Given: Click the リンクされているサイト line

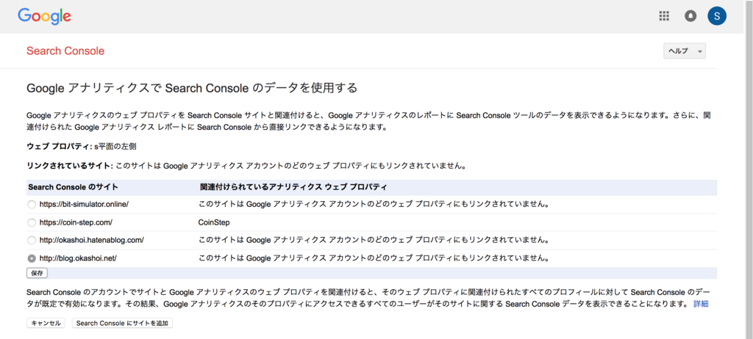Looking at the screenshot, I should coord(247,166).
